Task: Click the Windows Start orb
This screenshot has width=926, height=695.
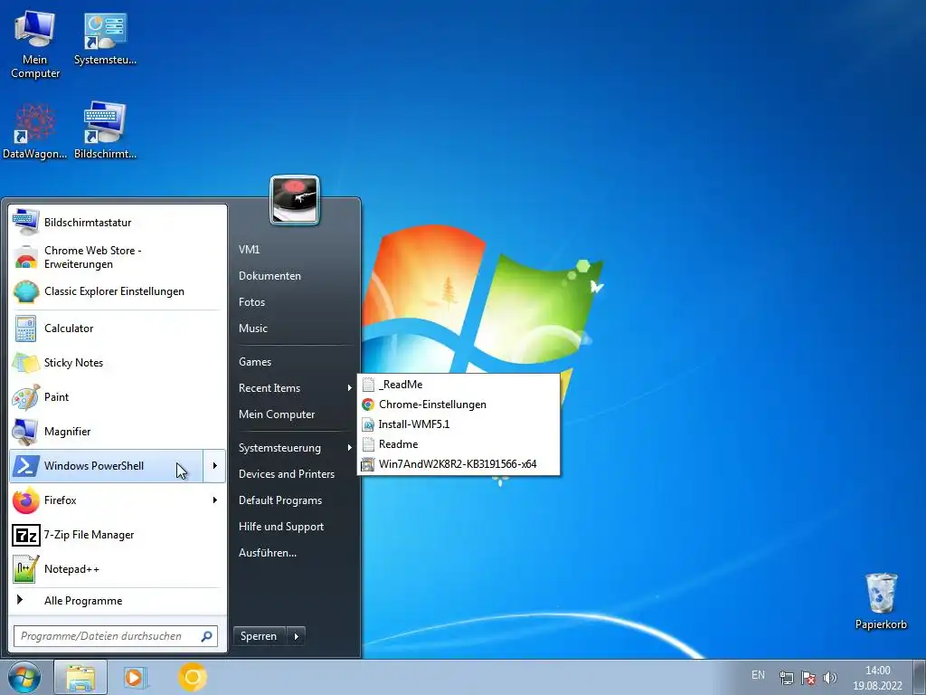Action: pos(24,677)
